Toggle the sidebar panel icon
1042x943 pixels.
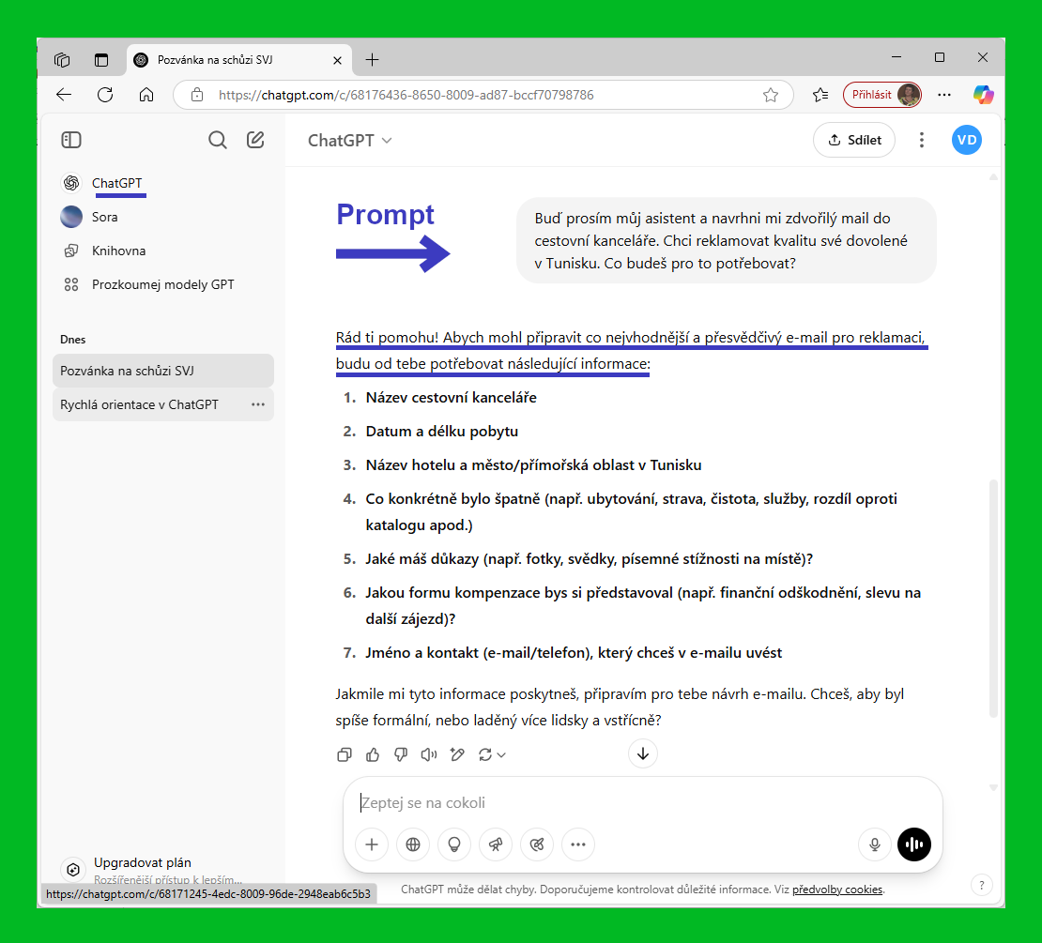[71, 140]
